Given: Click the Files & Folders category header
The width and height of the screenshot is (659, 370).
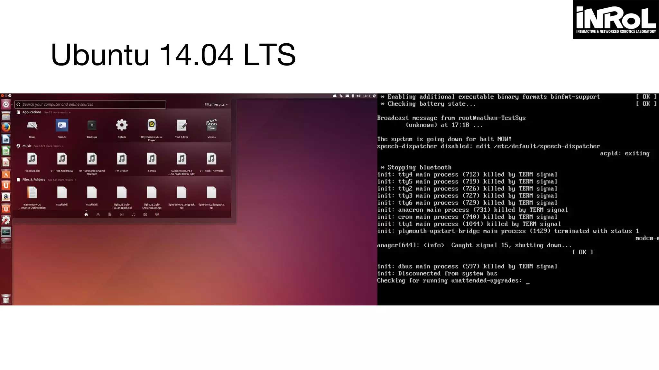Looking at the screenshot, I should point(33,180).
